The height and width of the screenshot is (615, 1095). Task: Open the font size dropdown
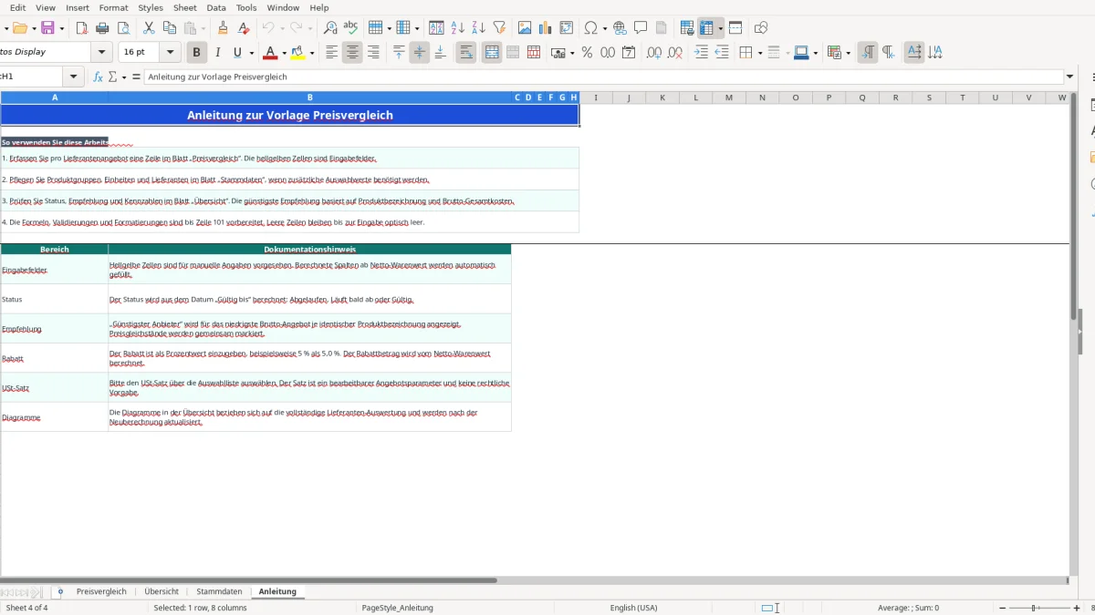tap(171, 53)
